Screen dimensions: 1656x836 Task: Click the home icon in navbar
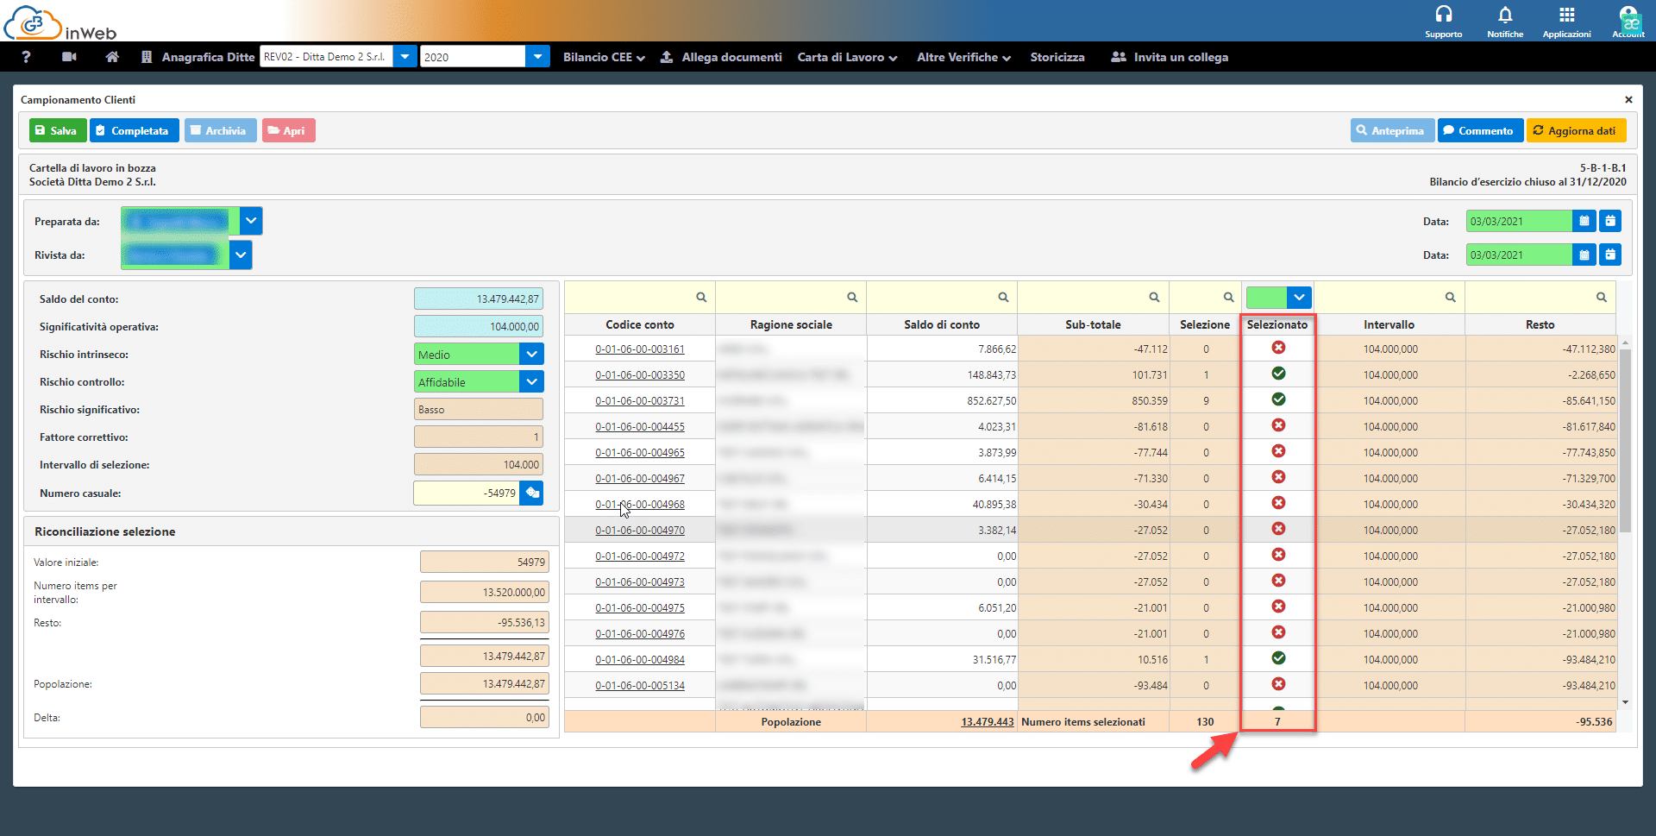(112, 57)
